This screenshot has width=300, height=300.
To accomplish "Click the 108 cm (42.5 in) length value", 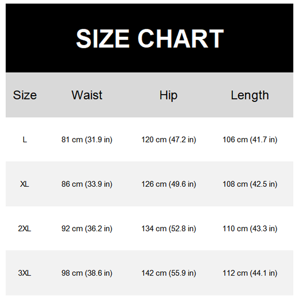I will pyautogui.click(x=250, y=184).
